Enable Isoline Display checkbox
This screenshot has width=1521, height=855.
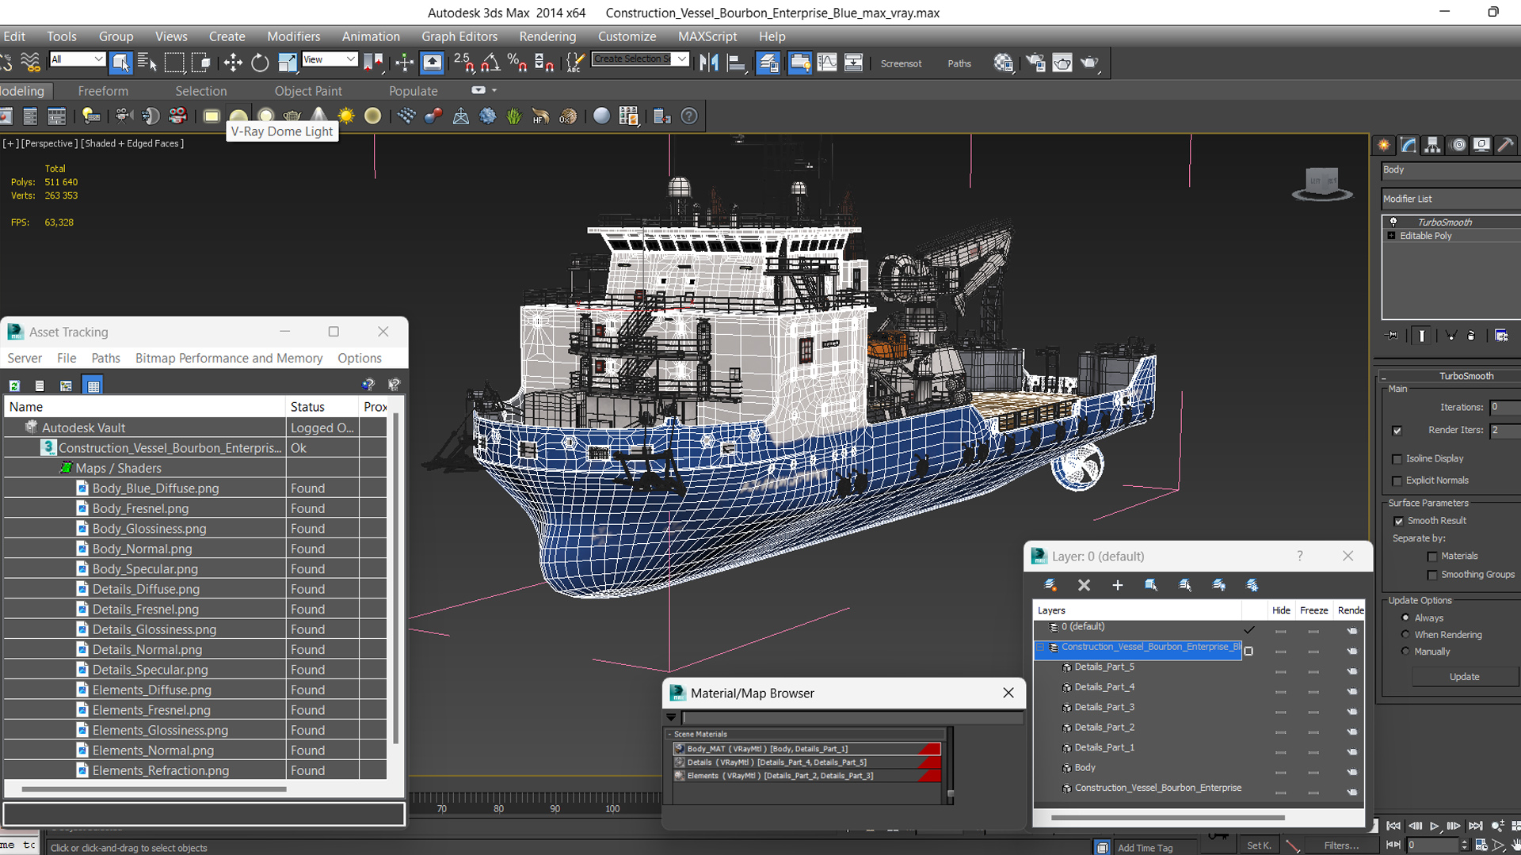click(x=1397, y=459)
